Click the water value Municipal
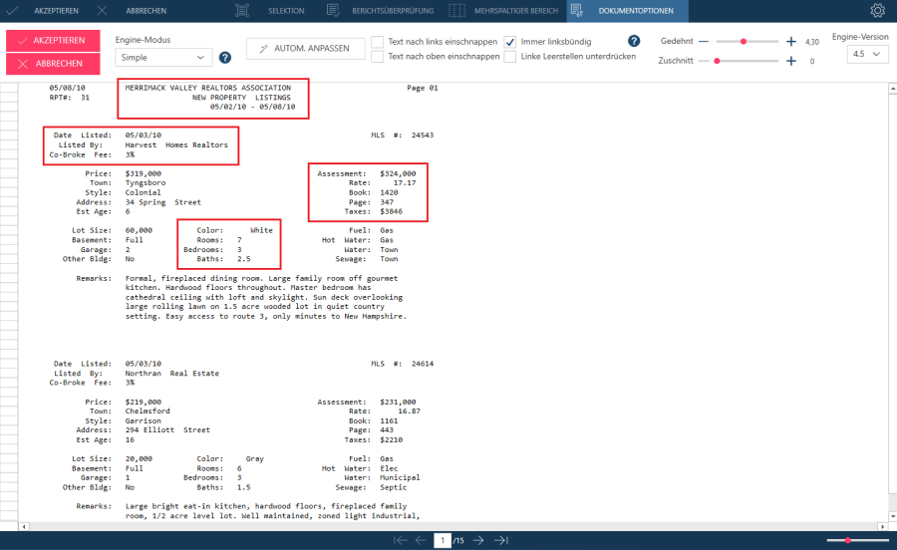The height and width of the screenshot is (550, 897). [400, 477]
